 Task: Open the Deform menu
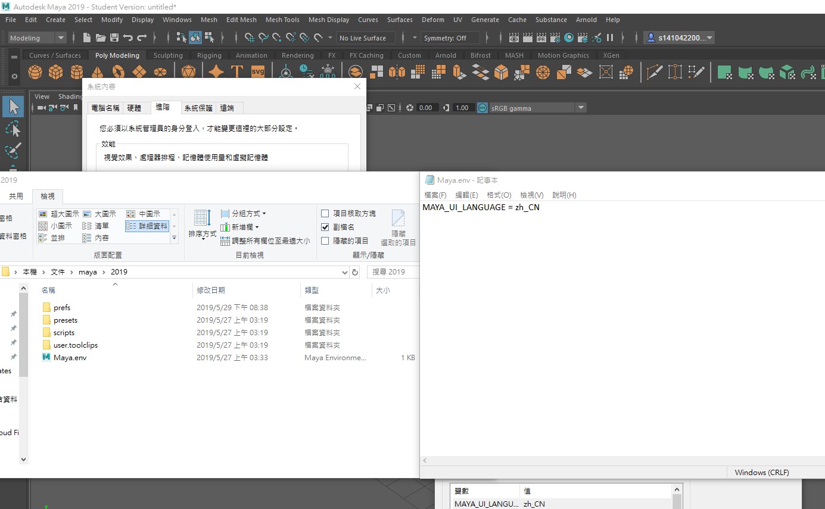pyautogui.click(x=433, y=20)
